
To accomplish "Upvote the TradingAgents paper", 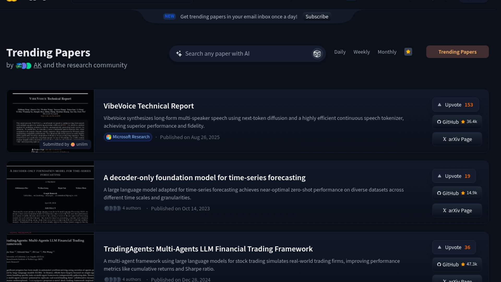I will (454, 247).
